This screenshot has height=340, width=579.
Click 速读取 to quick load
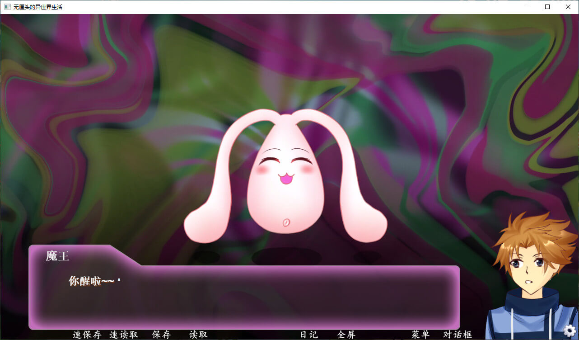[124, 335]
